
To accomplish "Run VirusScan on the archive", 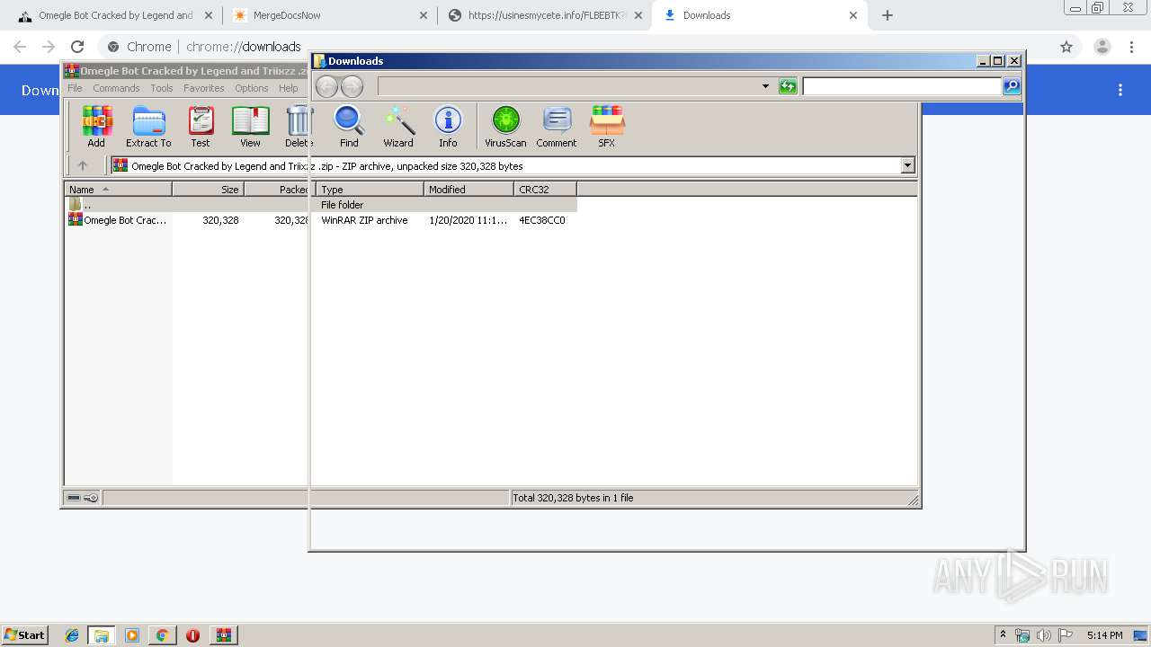I will click(x=505, y=127).
